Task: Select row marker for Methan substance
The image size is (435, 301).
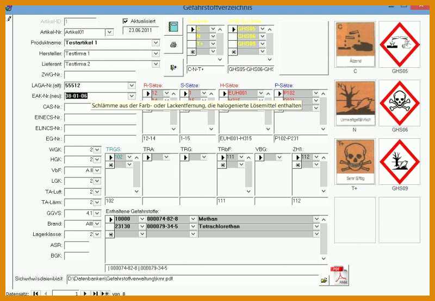Action: (x=110, y=220)
